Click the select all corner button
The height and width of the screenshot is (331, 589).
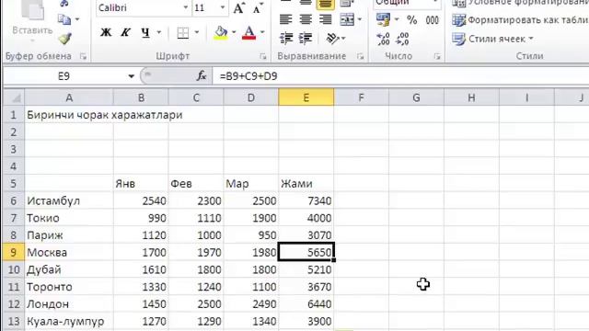14,97
